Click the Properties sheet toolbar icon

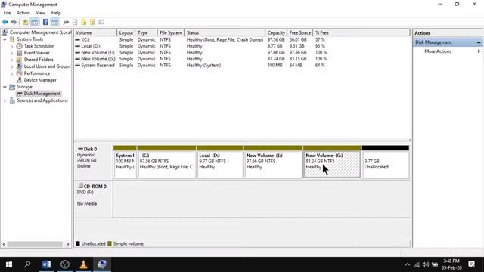coord(75,22)
